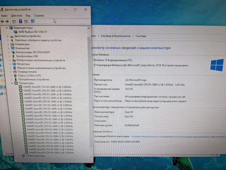The height and width of the screenshot is (170, 226).
Task: Click product code 00424-80000-00000-AAOEM
Action: (x=125, y=142)
